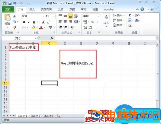This screenshot has height=124, width=161.
Task: Click 插入 Insert cells button
Action: pos(119,16)
